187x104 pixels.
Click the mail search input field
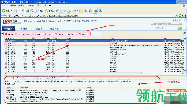pos(167,28)
